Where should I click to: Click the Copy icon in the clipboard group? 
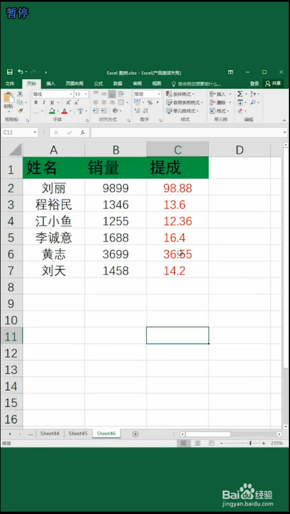(19, 102)
